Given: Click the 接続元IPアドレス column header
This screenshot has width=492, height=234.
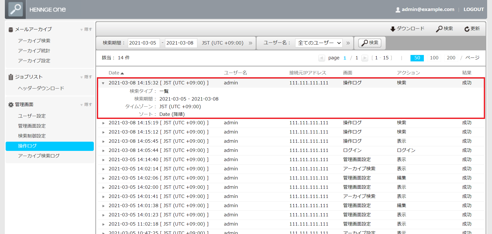Looking at the screenshot, I should click(x=307, y=73).
